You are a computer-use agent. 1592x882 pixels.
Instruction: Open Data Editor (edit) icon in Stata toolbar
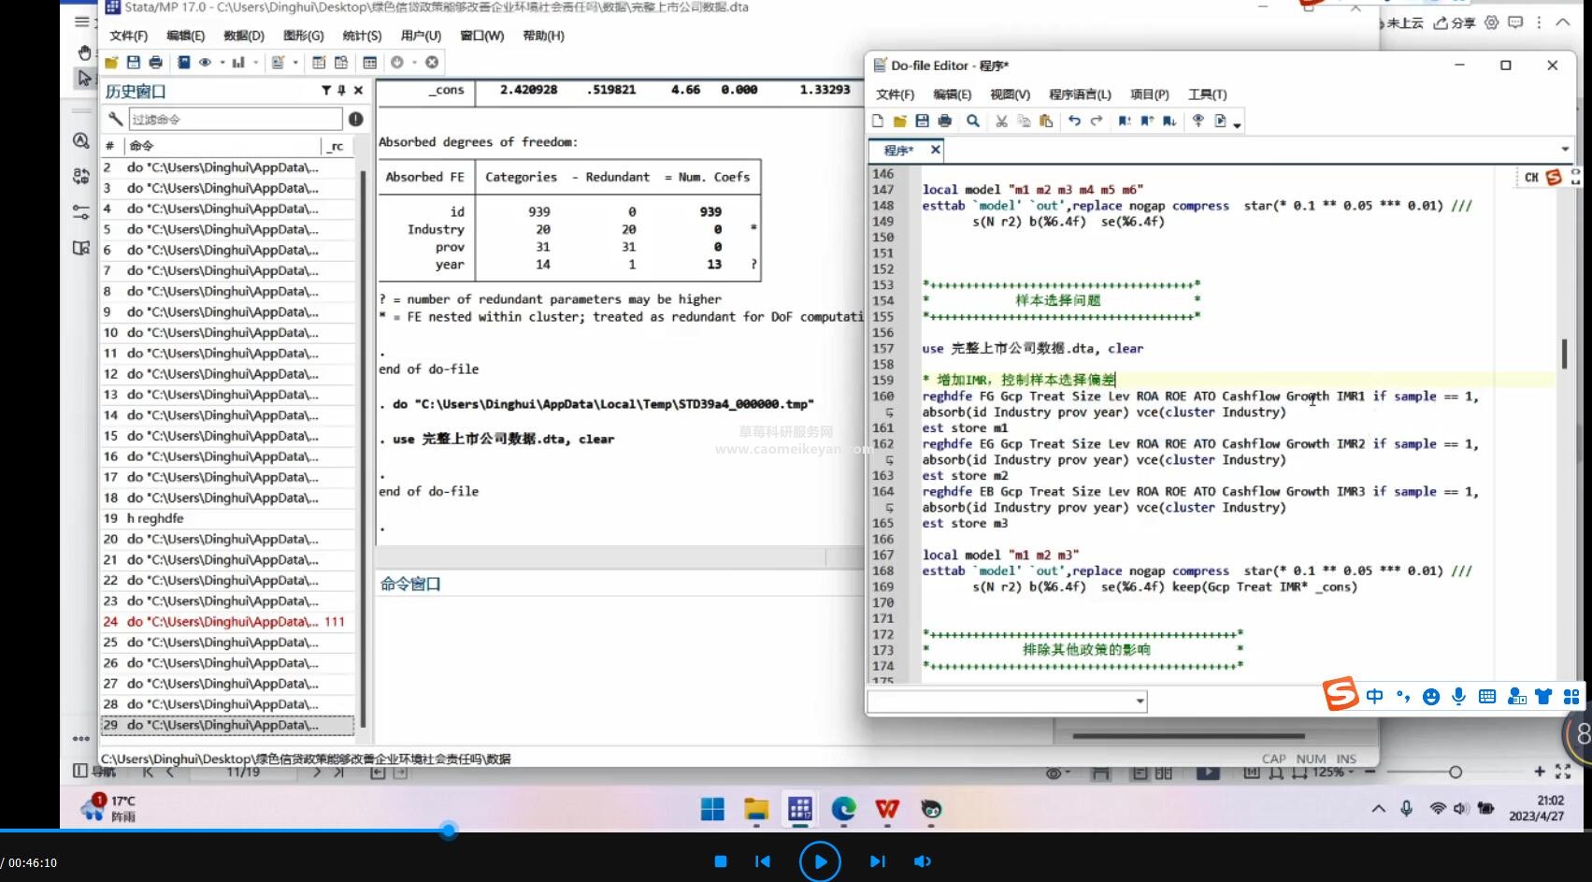[x=319, y=63]
